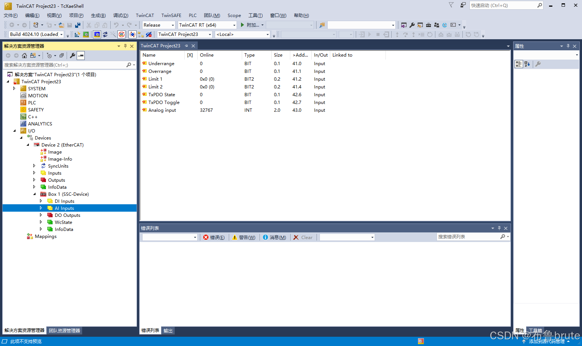The width and height of the screenshot is (582, 346).
Task: Open the Release configuration dropdown
Action: tap(159, 25)
